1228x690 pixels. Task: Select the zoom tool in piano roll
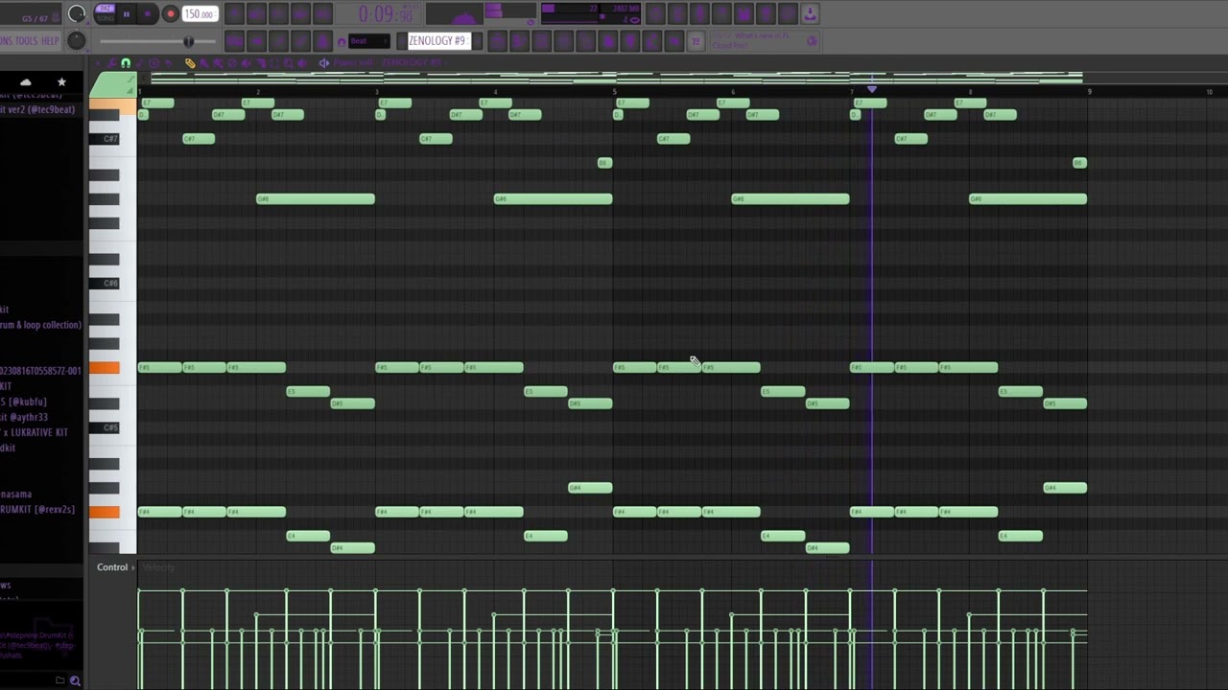[x=288, y=63]
